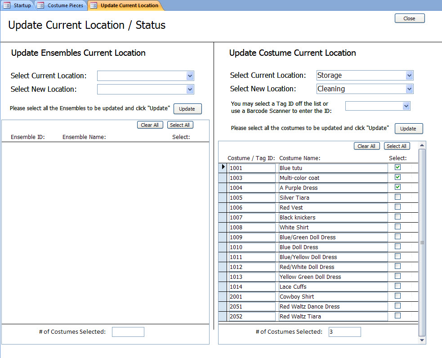The image size is (442, 358).
Task: Click the Tag ID field 1010
Action: [x=252, y=247]
